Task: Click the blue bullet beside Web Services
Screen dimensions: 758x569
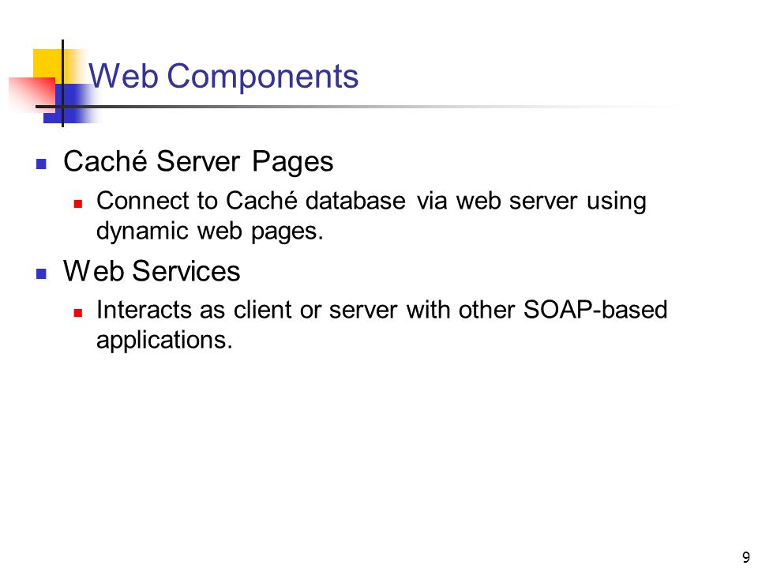Action: click(x=42, y=274)
